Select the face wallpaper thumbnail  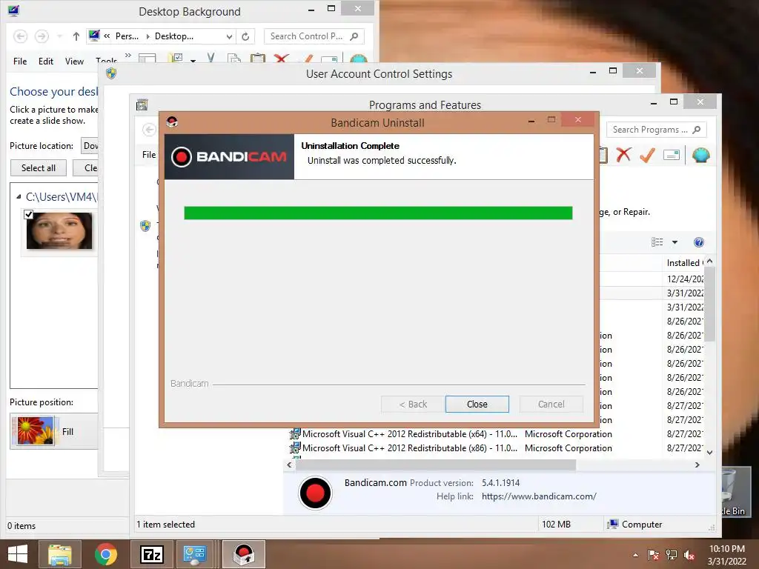(59, 231)
